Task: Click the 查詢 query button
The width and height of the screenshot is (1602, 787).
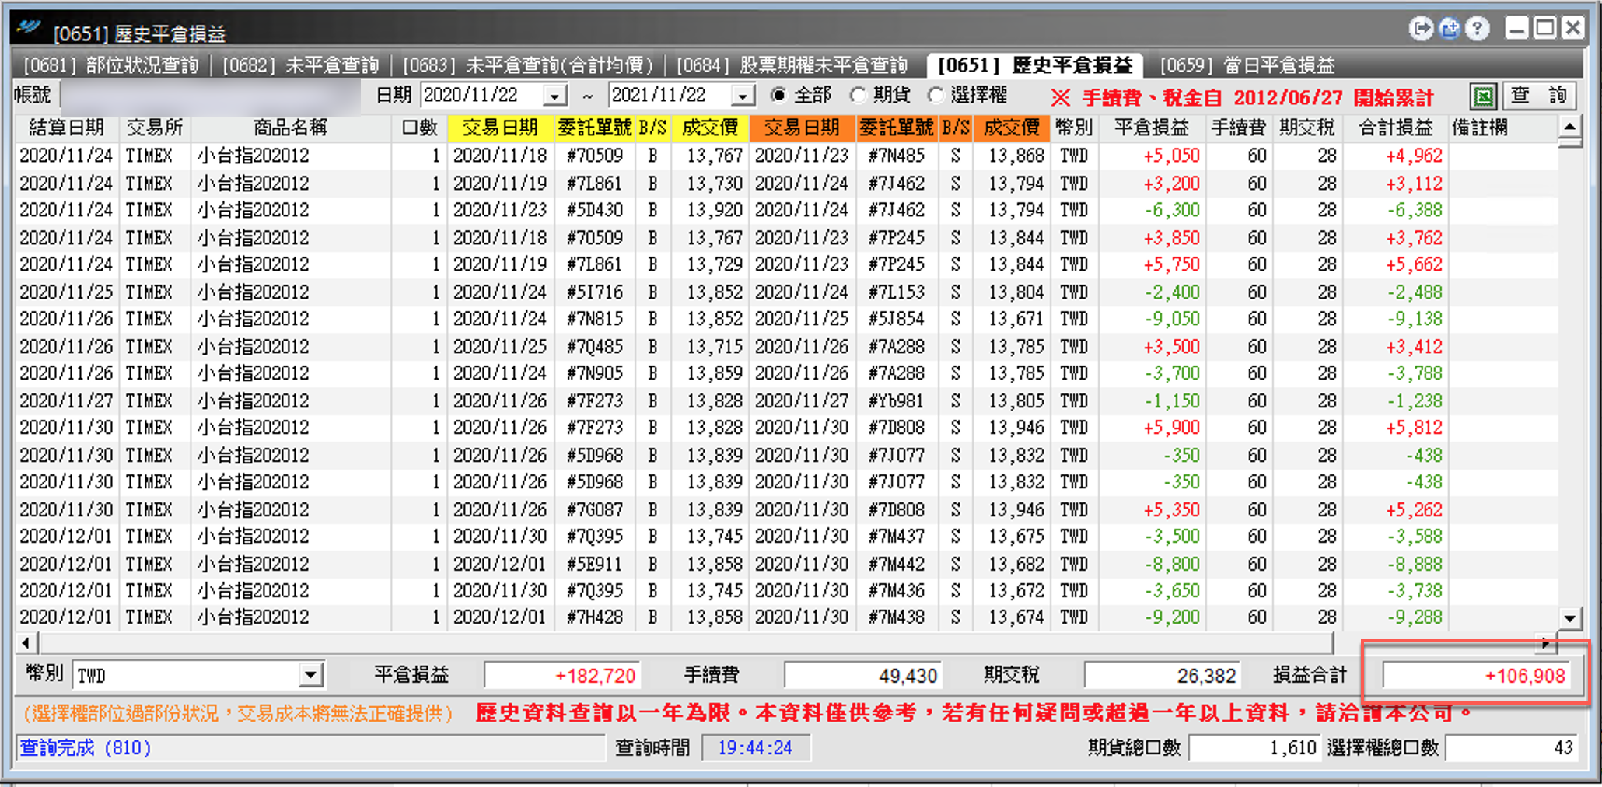Action: click(x=1539, y=96)
